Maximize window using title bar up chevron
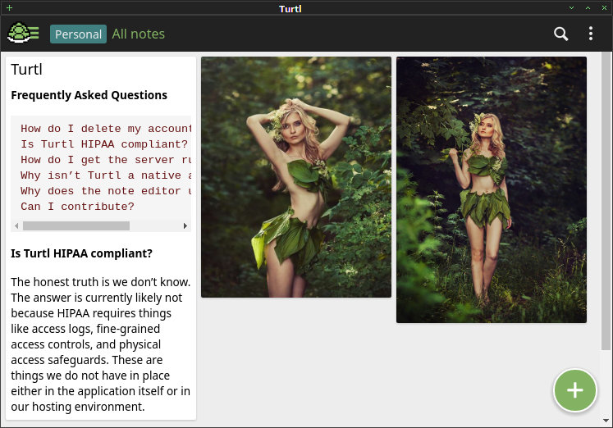Image resolution: width=613 pixels, height=428 pixels. click(588, 8)
